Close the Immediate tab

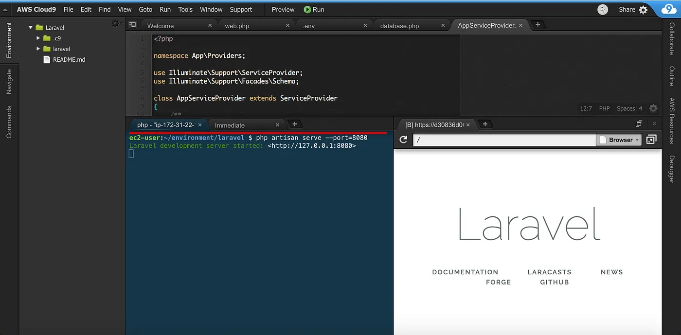click(x=278, y=125)
